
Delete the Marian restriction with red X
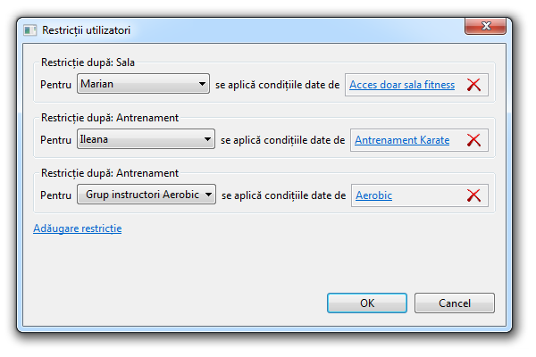(473, 85)
